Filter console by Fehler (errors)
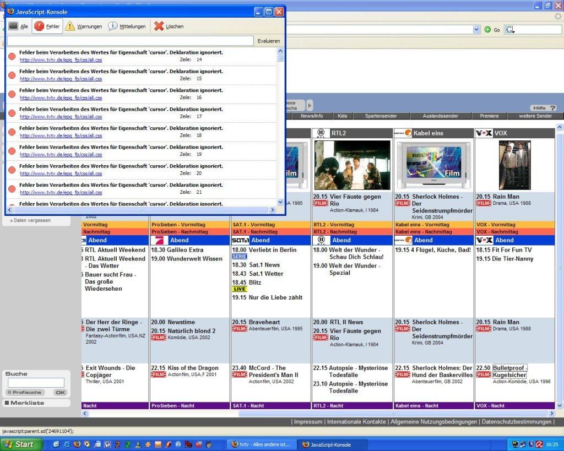 pos(47,26)
